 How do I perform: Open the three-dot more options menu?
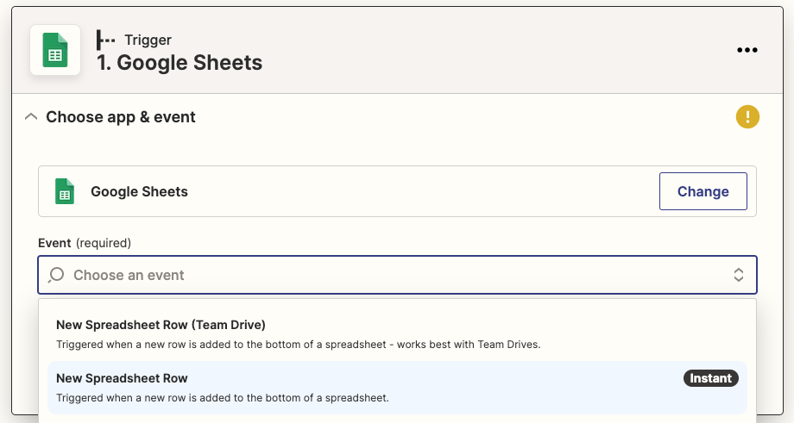[x=747, y=50]
